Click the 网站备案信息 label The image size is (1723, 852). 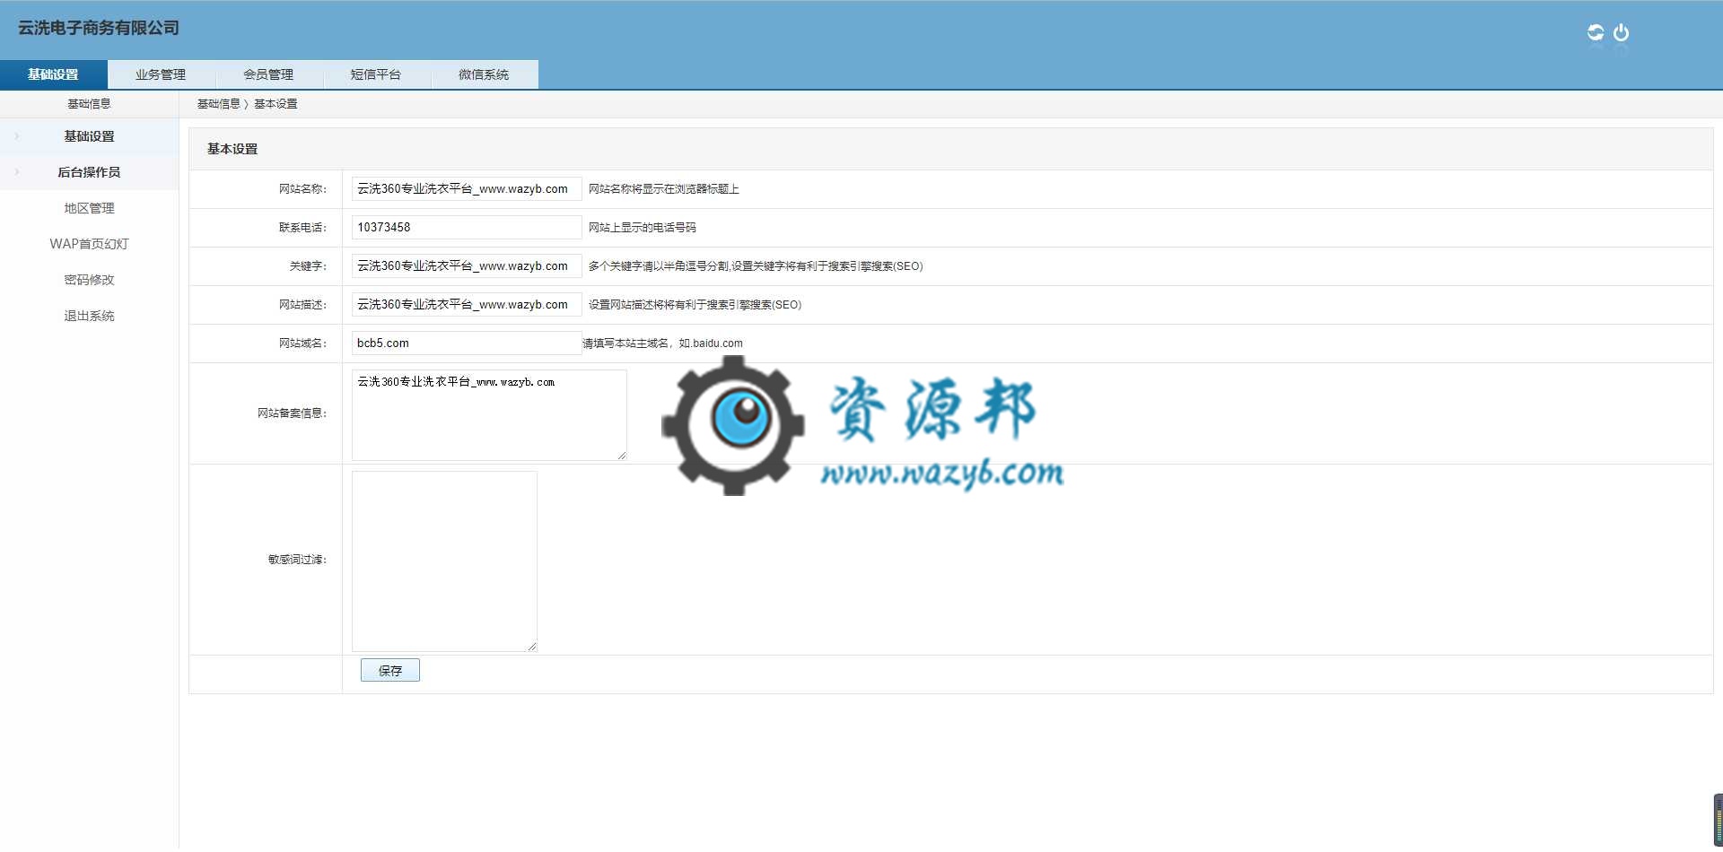[x=293, y=413]
